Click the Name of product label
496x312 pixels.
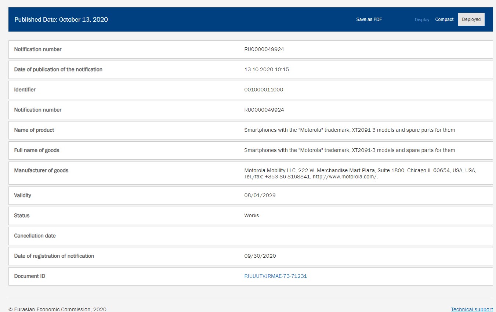34,130
